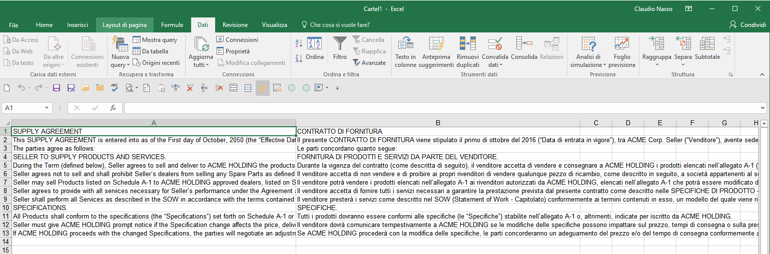Viewport: 770px width, 254px height.
Task: Click Proprietà in Connessioni group
Action: 233,51
